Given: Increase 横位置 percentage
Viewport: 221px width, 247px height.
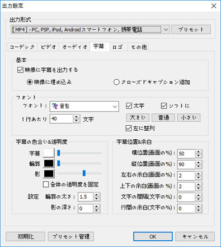Looking at the screenshot, I should click(199, 152).
